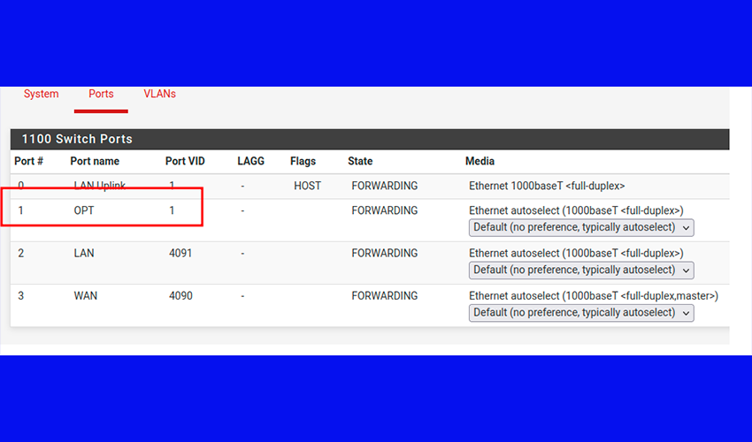752x442 pixels.
Task: Click FORWARDING state in LAN Uplink row
Action: (385, 186)
